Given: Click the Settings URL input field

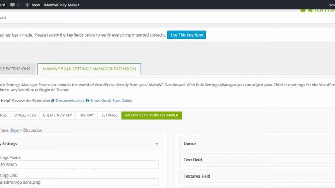Looking at the screenshot, I should (79, 182).
